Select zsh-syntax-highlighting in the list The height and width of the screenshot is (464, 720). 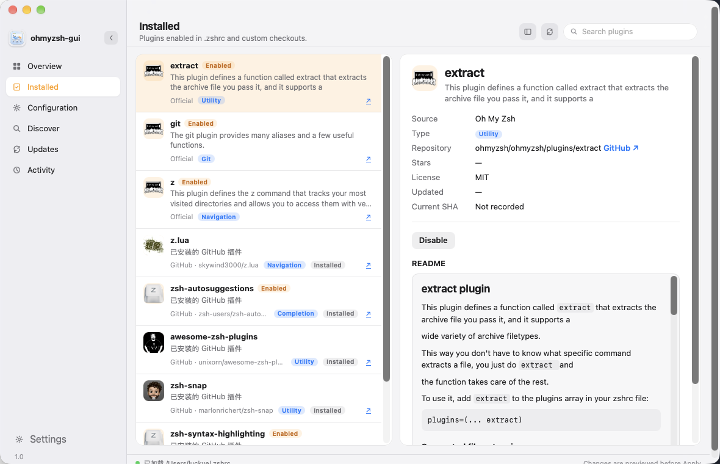[x=259, y=433]
